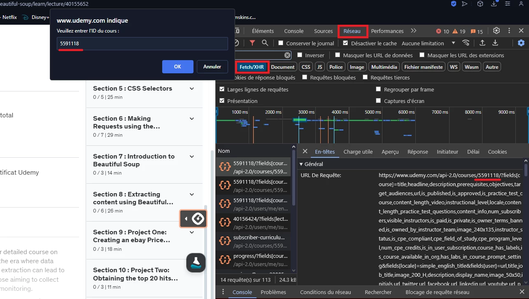Open the console drawer three-dot menu

pos(223,292)
